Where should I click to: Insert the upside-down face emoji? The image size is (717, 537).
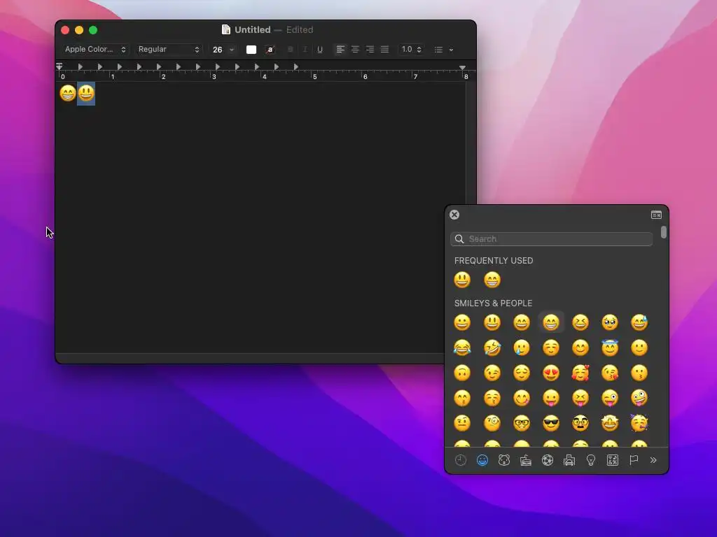(x=462, y=373)
